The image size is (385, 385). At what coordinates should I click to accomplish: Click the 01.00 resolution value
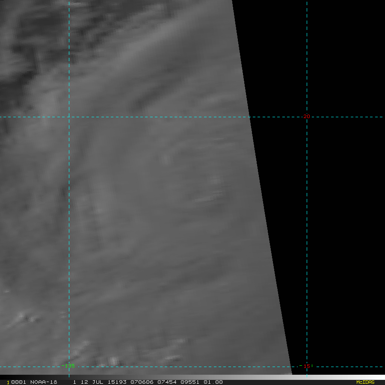(213, 382)
